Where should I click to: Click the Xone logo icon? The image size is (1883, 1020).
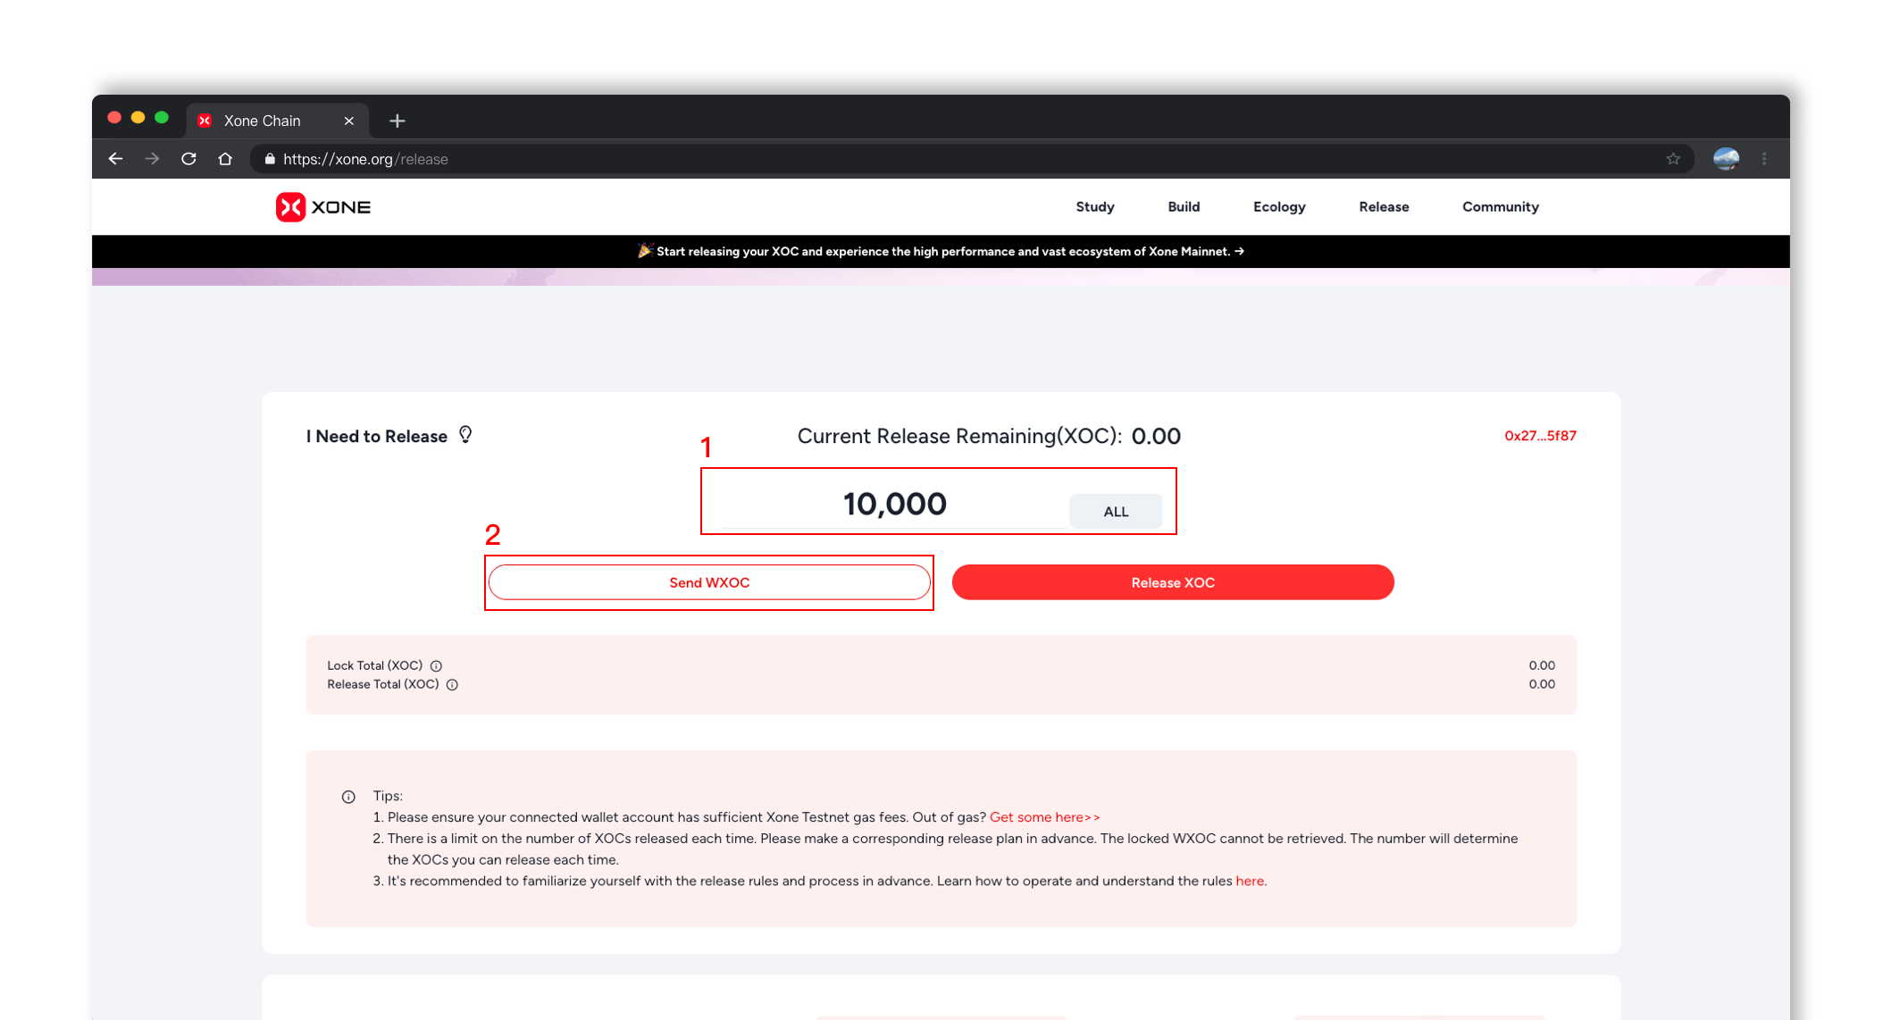(290, 207)
